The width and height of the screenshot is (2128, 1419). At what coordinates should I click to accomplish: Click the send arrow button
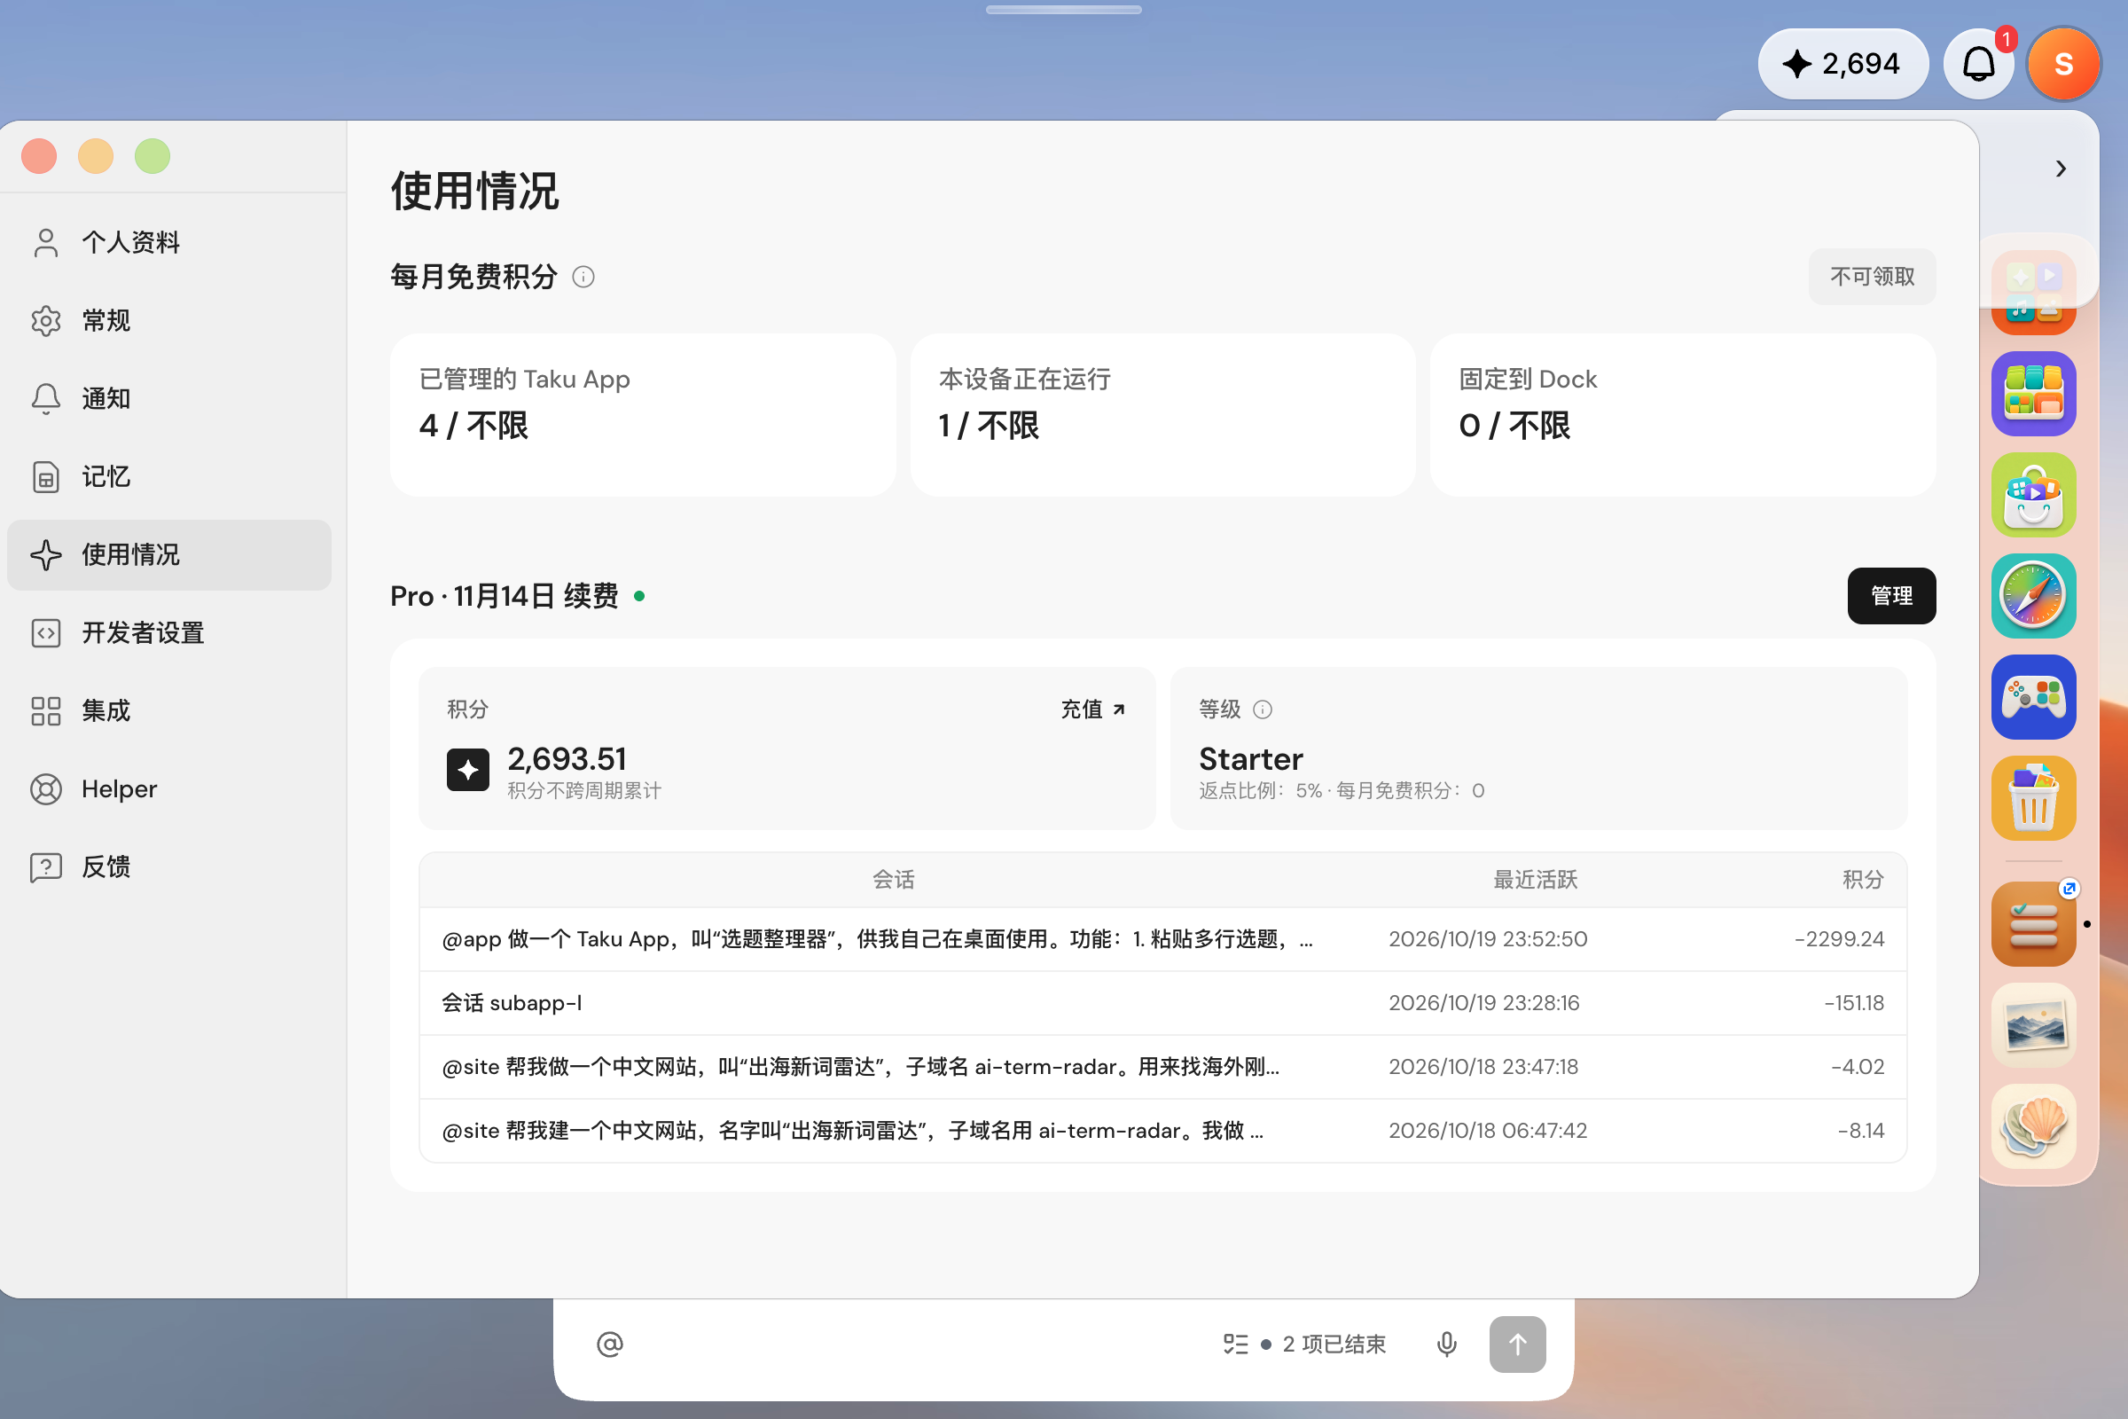click(1517, 1344)
